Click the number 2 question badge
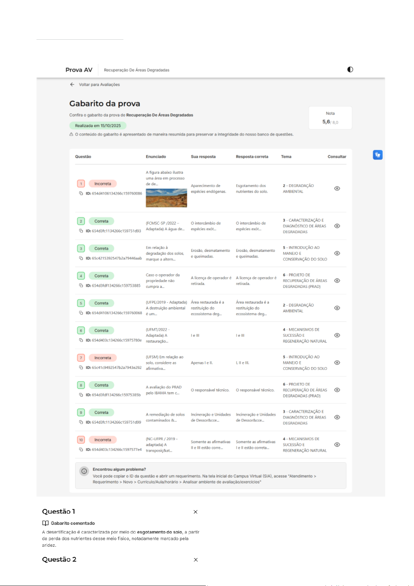Screen dimensions: 414x586 tap(81, 221)
